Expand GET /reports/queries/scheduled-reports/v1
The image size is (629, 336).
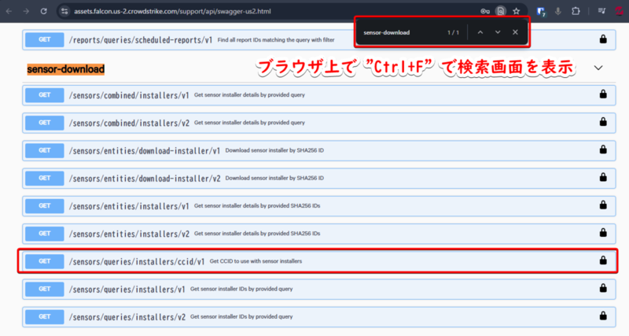pyautogui.click(x=319, y=40)
